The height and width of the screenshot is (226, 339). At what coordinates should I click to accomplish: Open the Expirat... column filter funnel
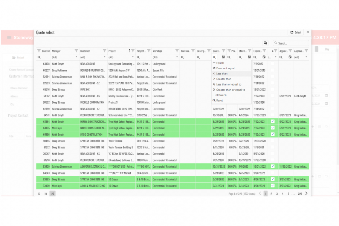tap(264, 51)
